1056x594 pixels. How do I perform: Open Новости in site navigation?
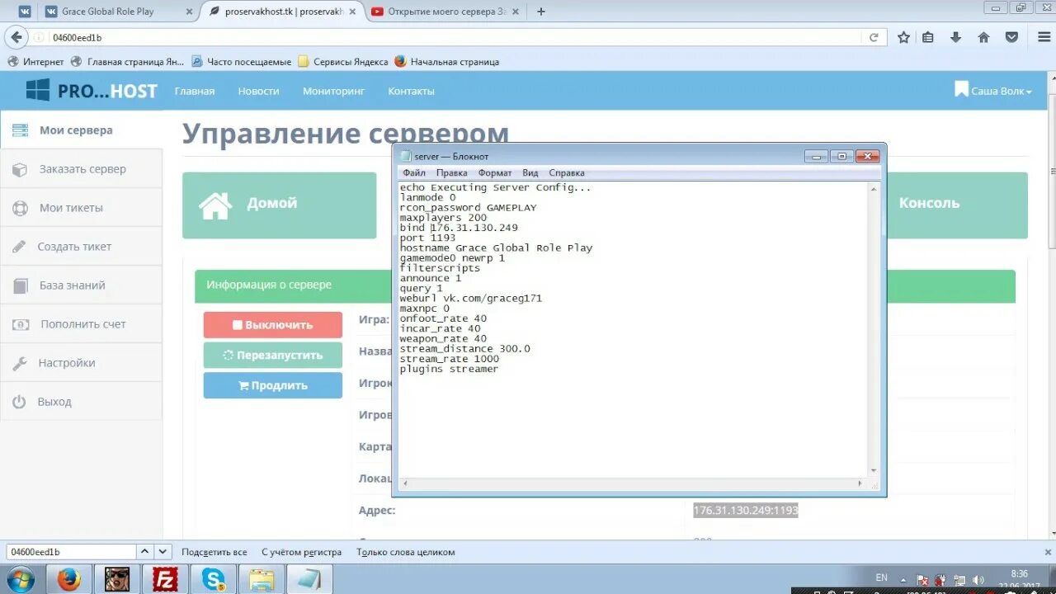[x=259, y=91]
